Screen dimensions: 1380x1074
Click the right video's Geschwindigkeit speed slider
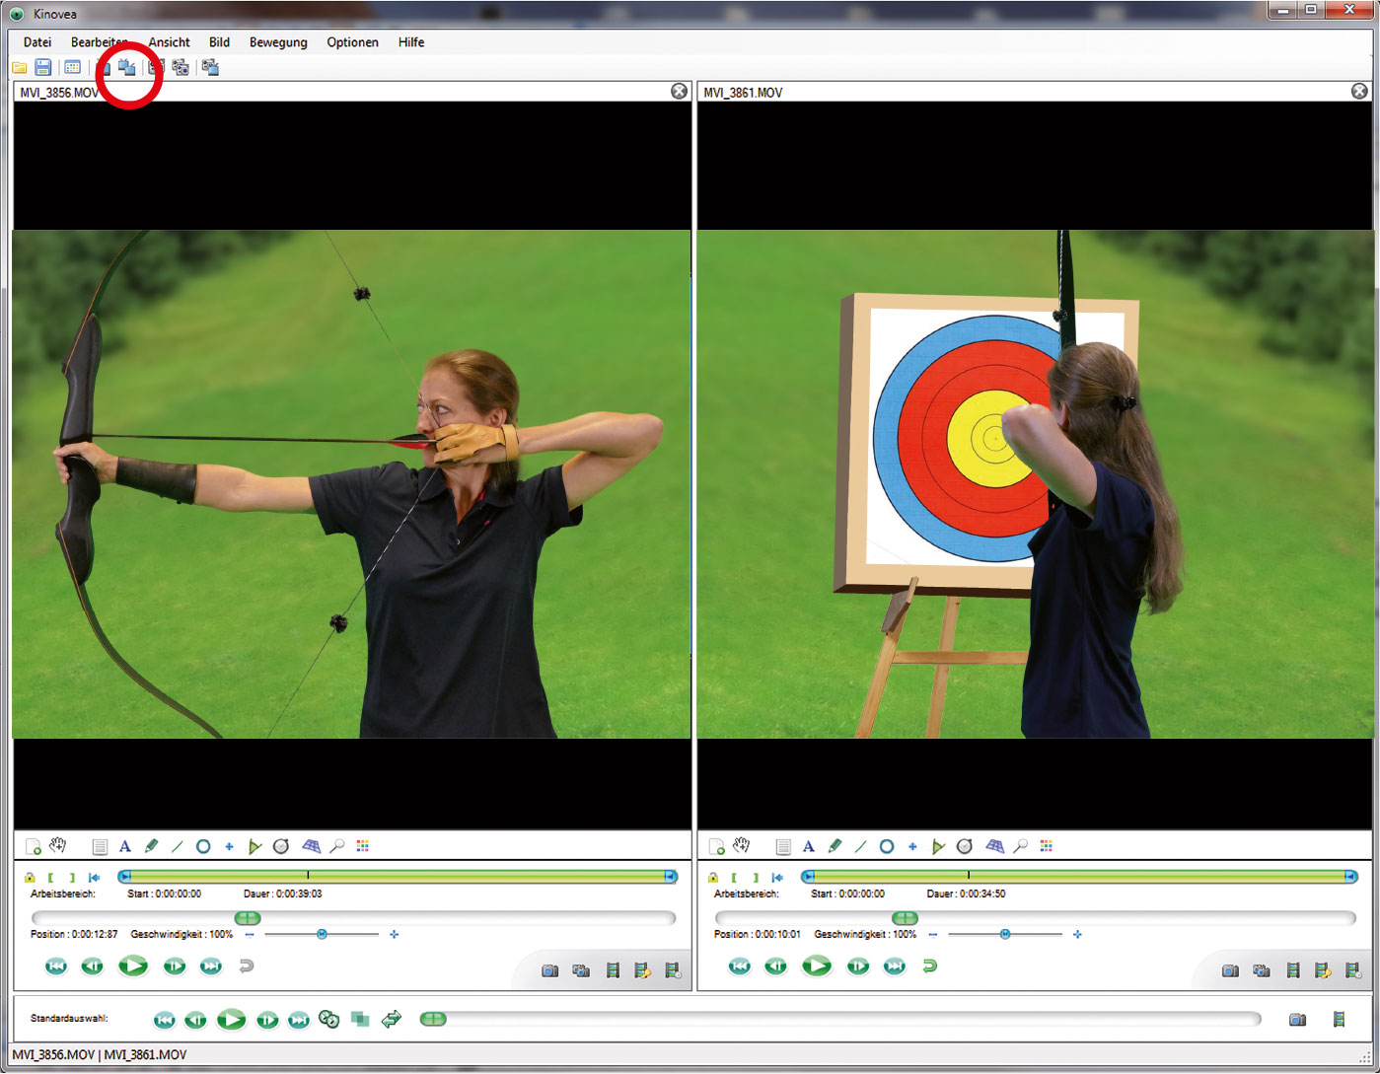pos(1004,934)
